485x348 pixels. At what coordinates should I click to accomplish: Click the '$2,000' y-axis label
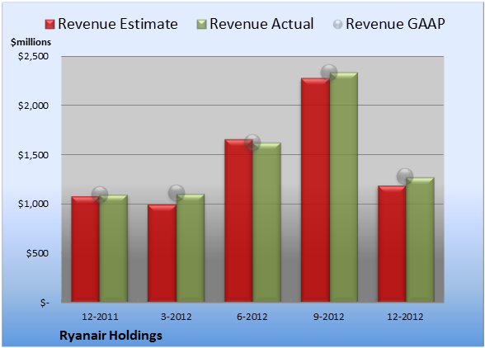coord(33,106)
